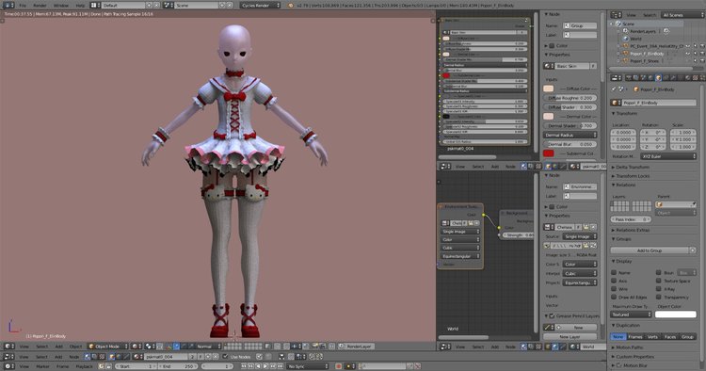The height and width of the screenshot is (371, 706).
Task: Open the All Scenes outliner filter dropdown
Action: pos(682,15)
